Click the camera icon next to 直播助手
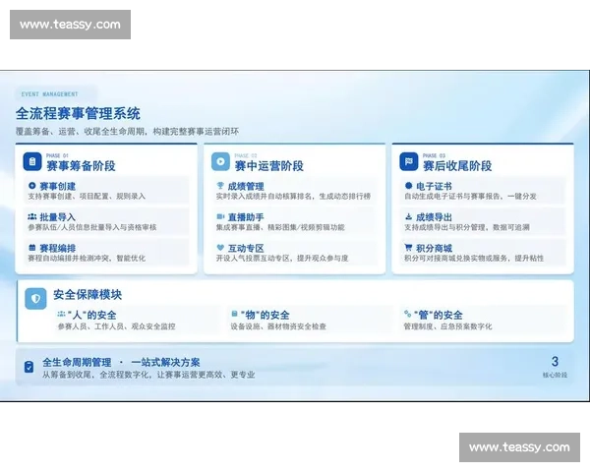The height and width of the screenshot is (472, 590). [220, 216]
